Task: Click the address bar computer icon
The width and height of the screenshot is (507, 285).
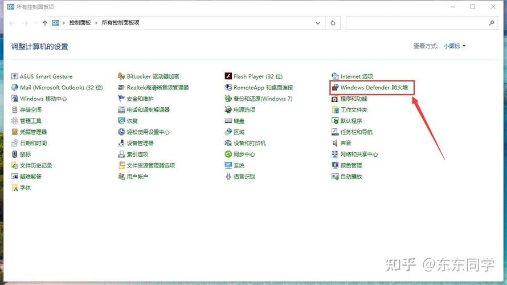Action: pos(56,23)
